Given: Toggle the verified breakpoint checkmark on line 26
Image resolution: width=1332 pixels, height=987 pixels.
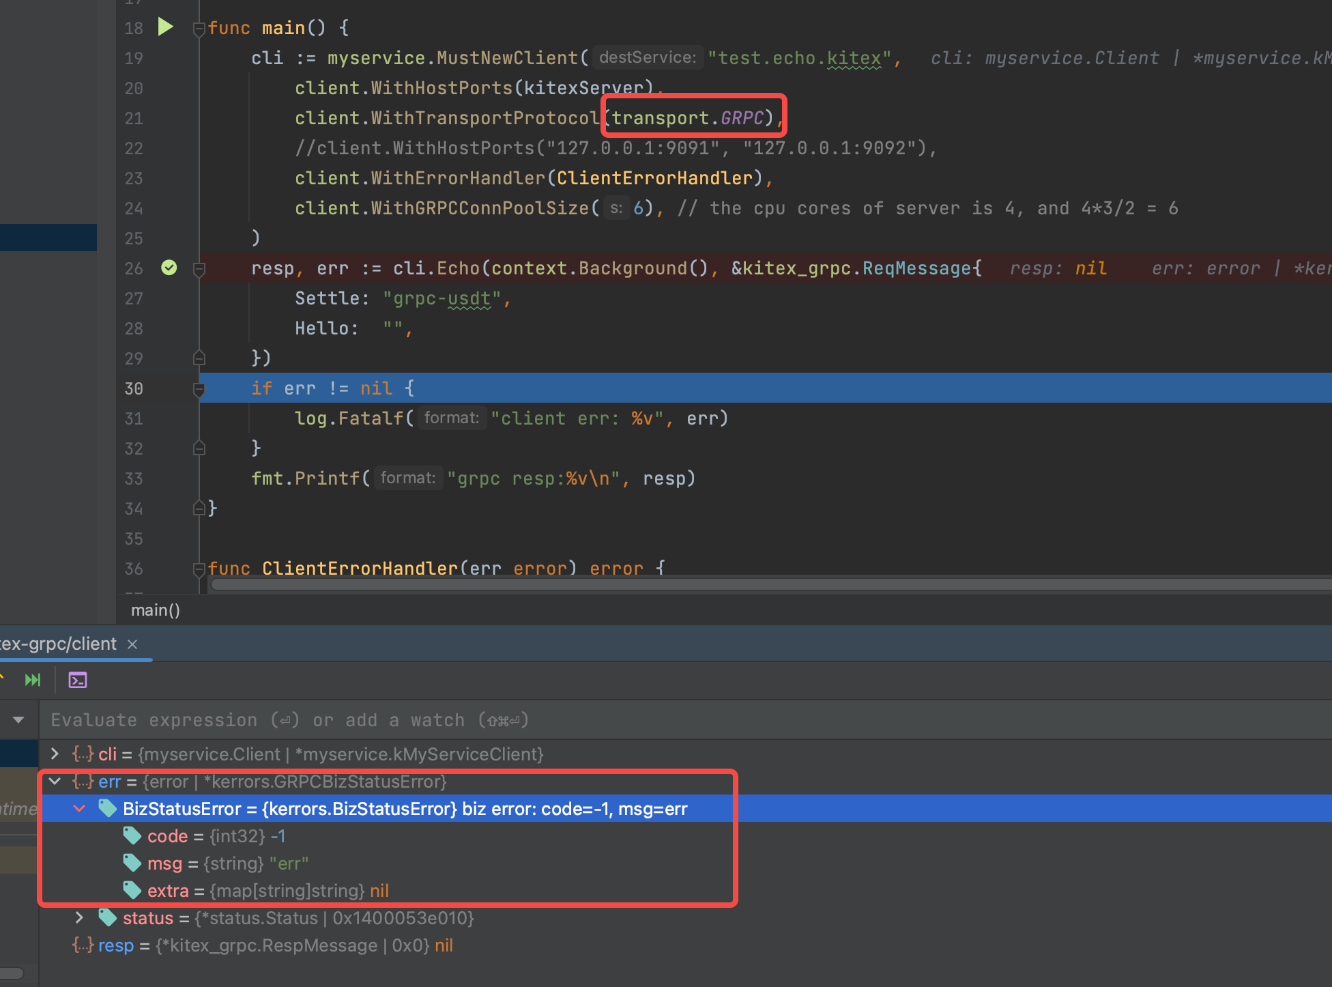Looking at the screenshot, I should [169, 268].
